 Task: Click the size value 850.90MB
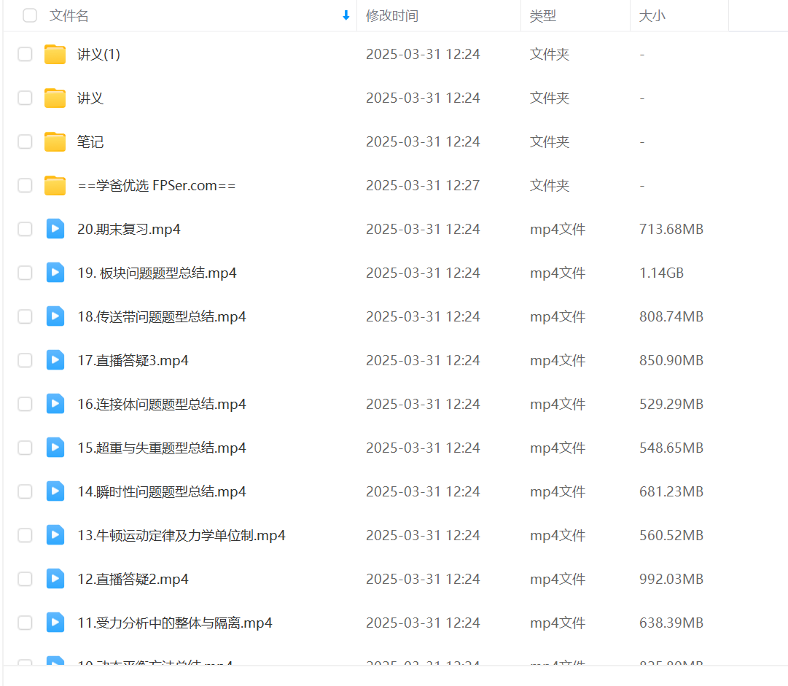click(x=671, y=360)
